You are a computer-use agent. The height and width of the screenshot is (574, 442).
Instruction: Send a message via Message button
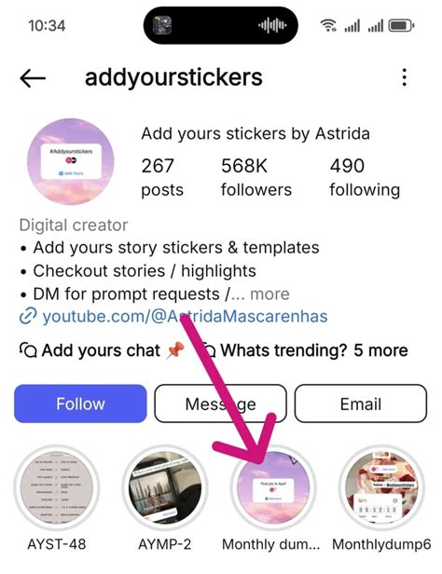[x=220, y=403]
